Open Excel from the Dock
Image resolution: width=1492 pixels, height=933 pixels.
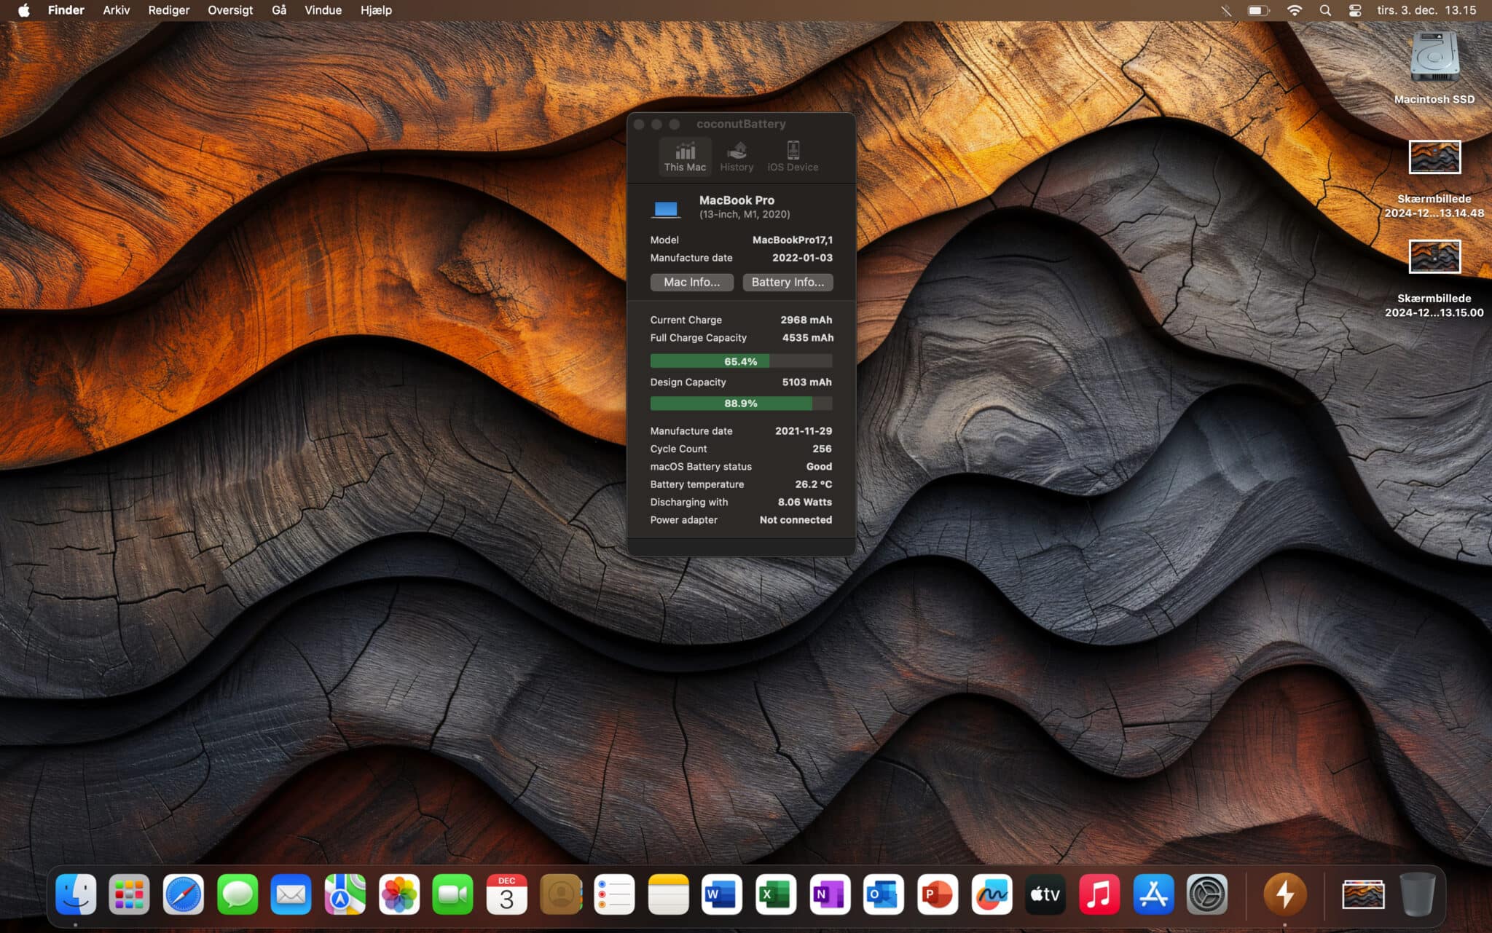(775, 894)
